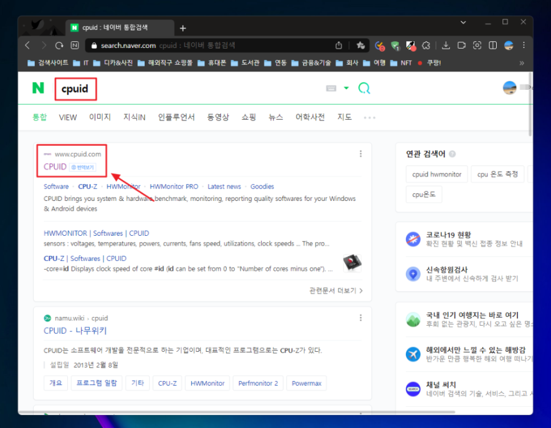
Task: Open the CPUID site title link
Action: pyautogui.click(x=55, y=167)
